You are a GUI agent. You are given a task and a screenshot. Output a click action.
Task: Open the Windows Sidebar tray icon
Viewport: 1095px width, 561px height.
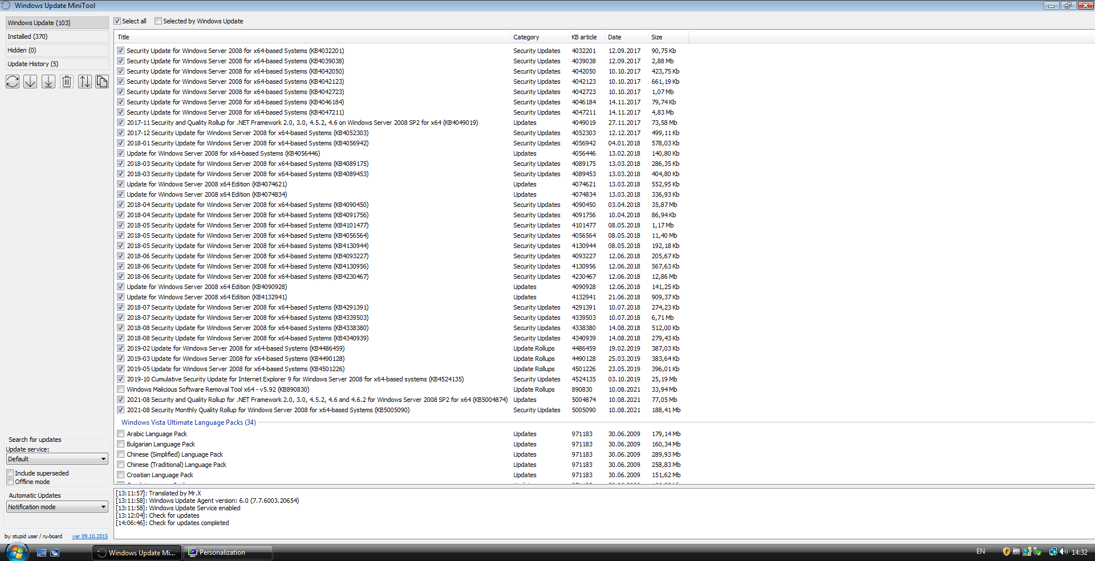click(1027, 551)
